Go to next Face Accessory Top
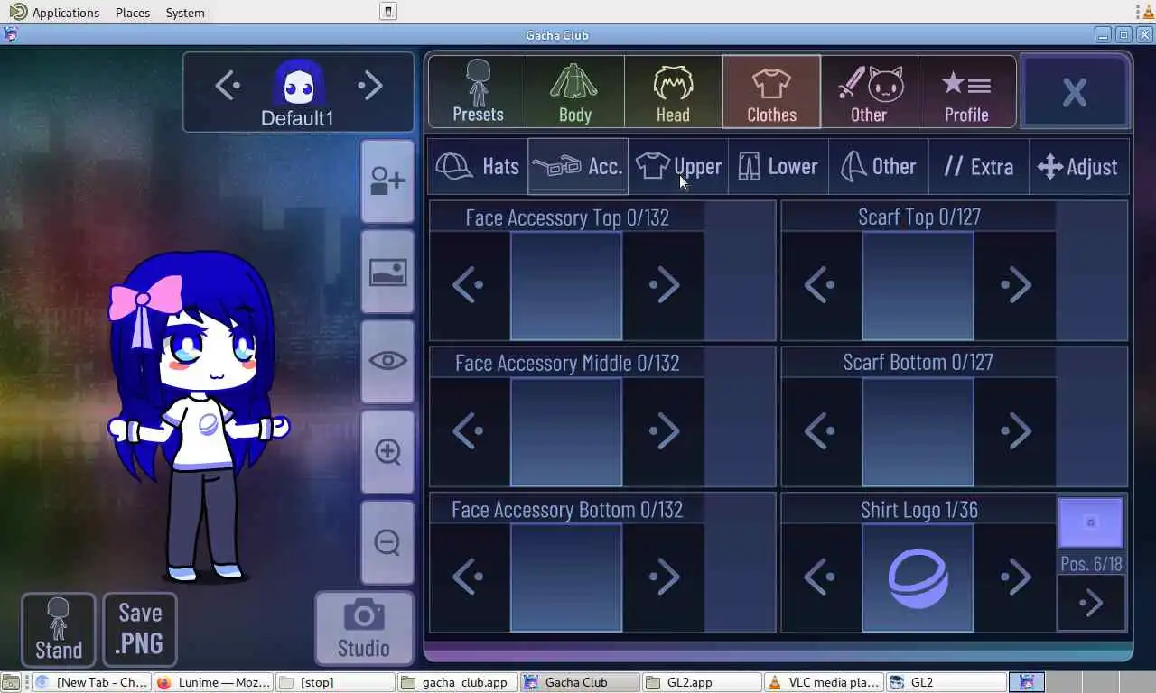The height and width of the screenshot is (693, 1156). pyautogui.click(x=664, y=285)
